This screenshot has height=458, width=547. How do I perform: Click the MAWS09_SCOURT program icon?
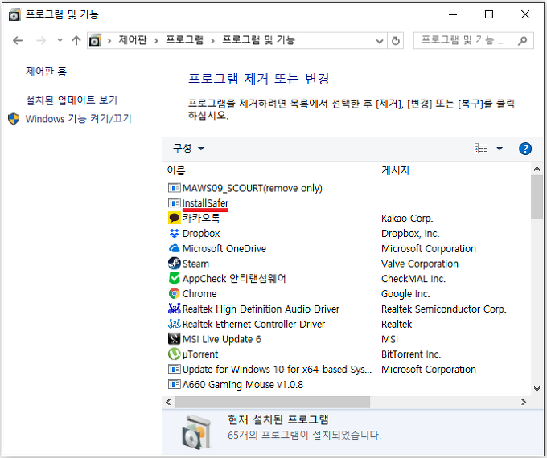pyautogui.click(x=174, y=188)
